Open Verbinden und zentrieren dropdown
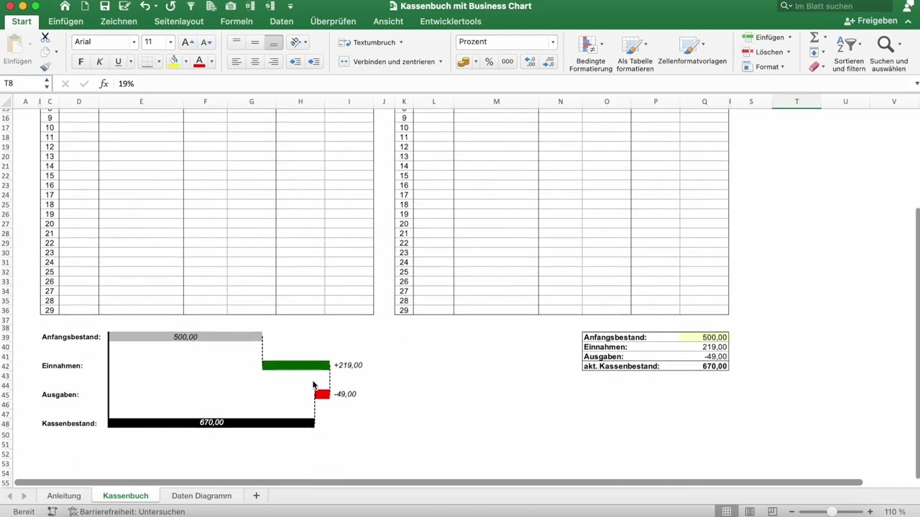 tap(441, 62)
